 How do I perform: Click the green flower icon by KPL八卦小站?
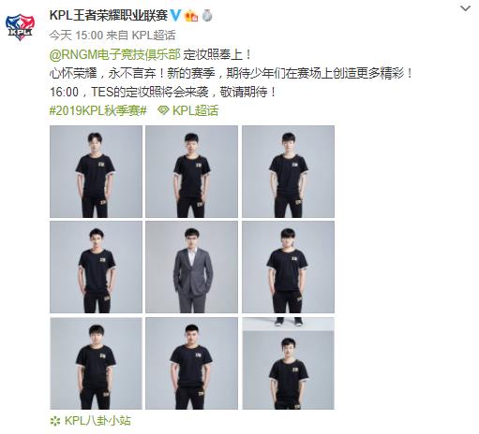(x=55, y=421)
